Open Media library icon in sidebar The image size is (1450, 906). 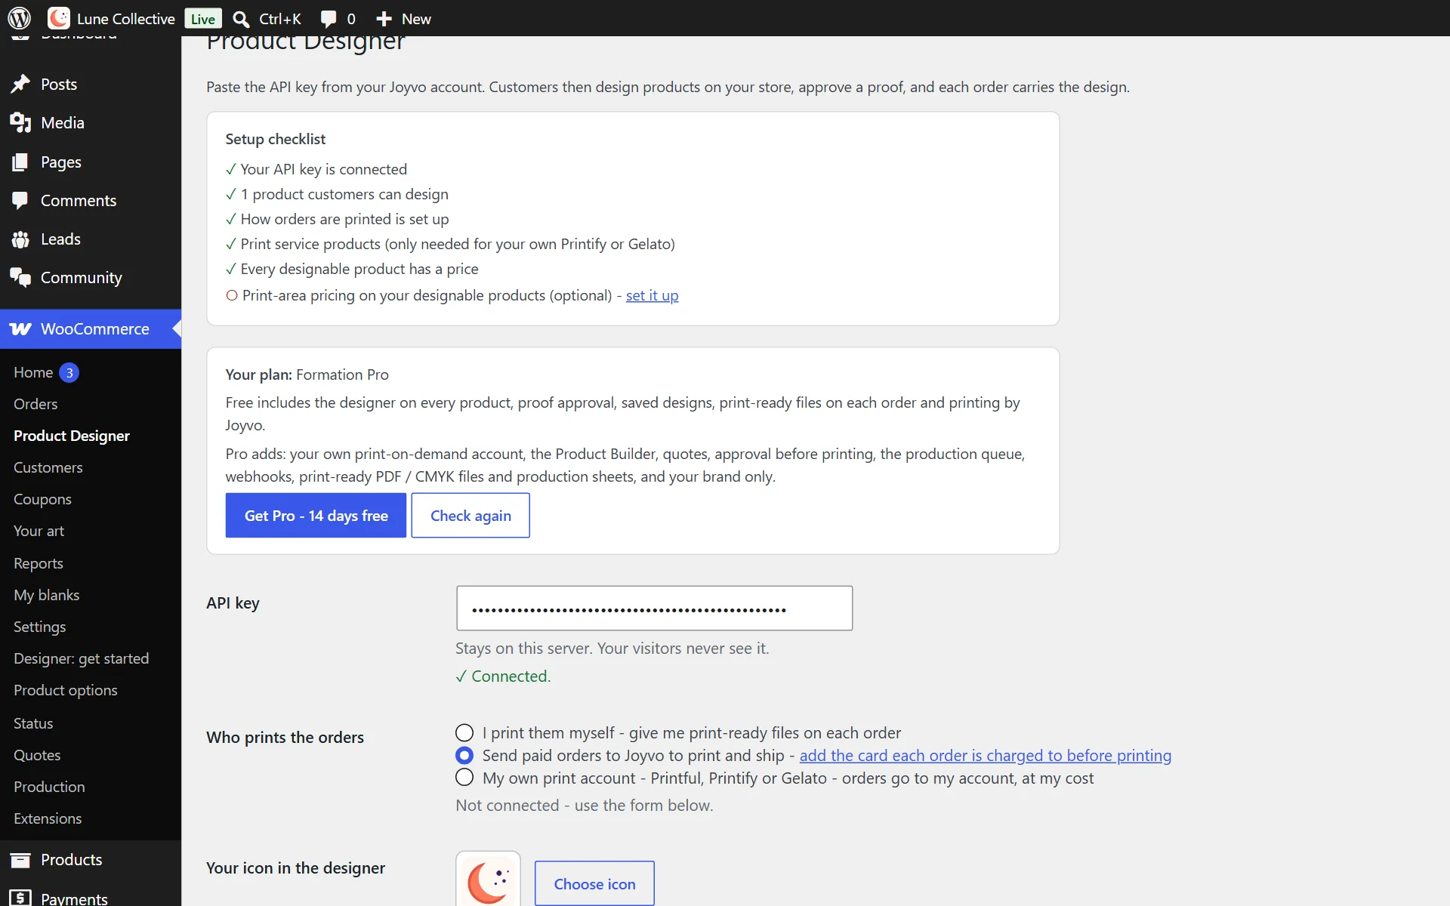click(x=20, y=122)
